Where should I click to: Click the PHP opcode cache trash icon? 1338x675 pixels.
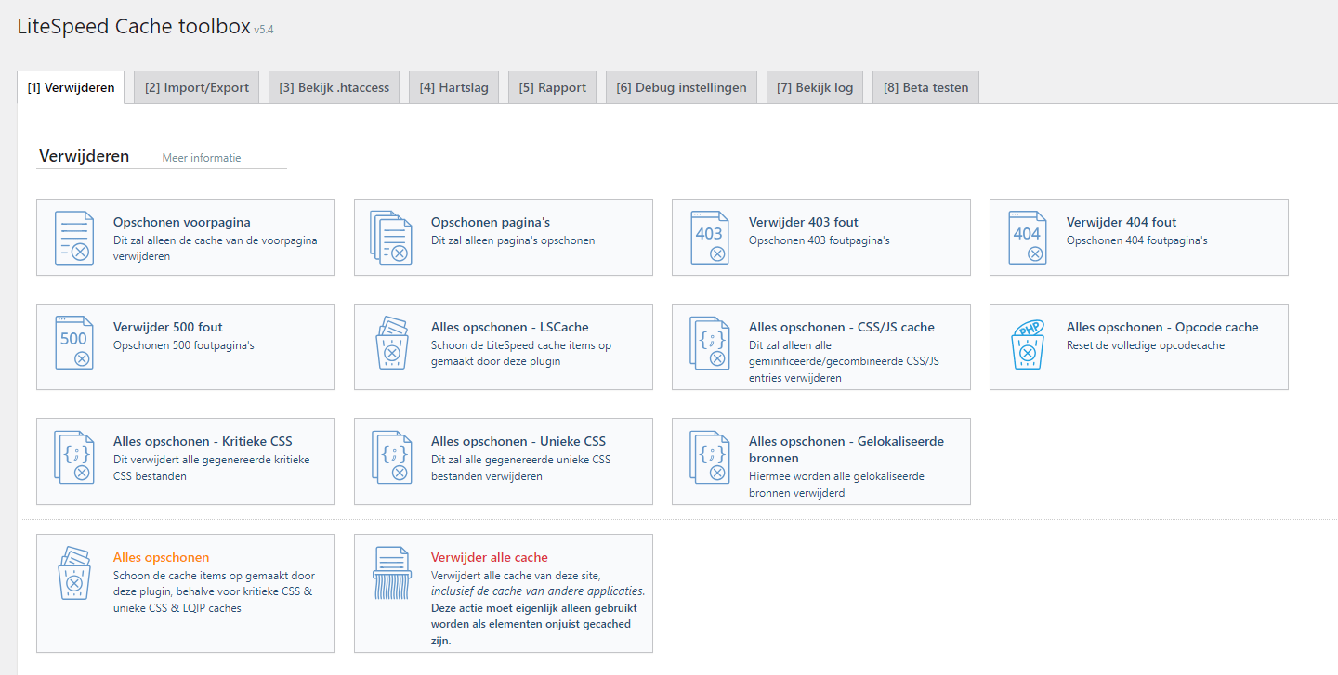click(x=1028, y=346)
